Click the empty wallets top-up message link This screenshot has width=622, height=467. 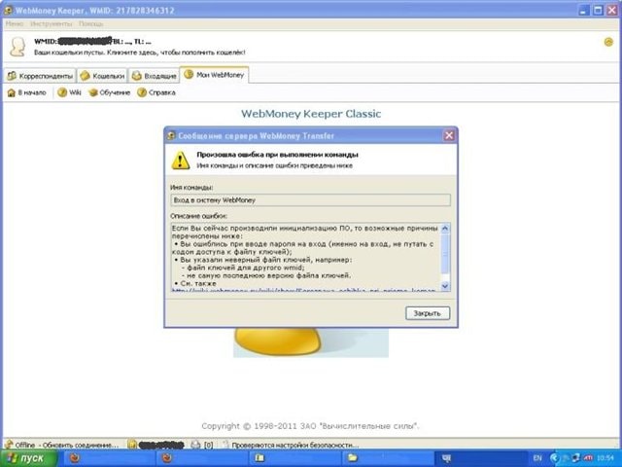point(140,53)
